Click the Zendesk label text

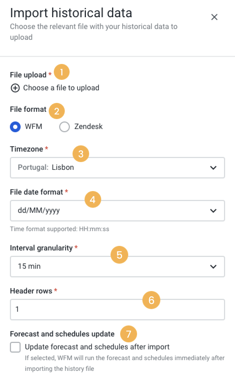coord(88,127)
